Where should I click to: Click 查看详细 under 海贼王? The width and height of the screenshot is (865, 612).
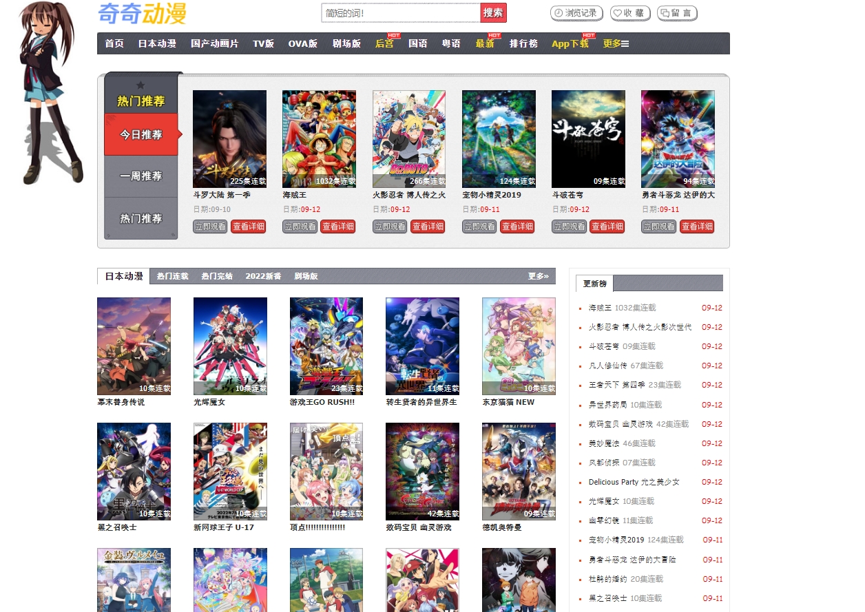click(x=338, y=226)
